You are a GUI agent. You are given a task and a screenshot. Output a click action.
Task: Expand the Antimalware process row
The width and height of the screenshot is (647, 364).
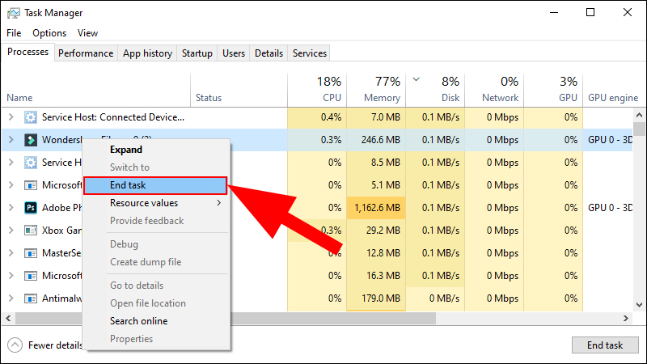coord(11,298)
